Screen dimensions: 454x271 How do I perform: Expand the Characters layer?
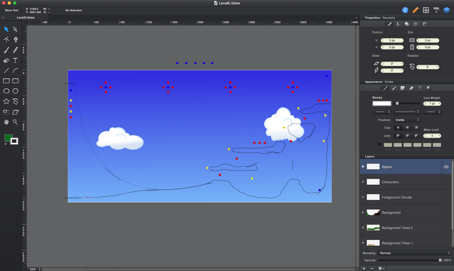363,182
